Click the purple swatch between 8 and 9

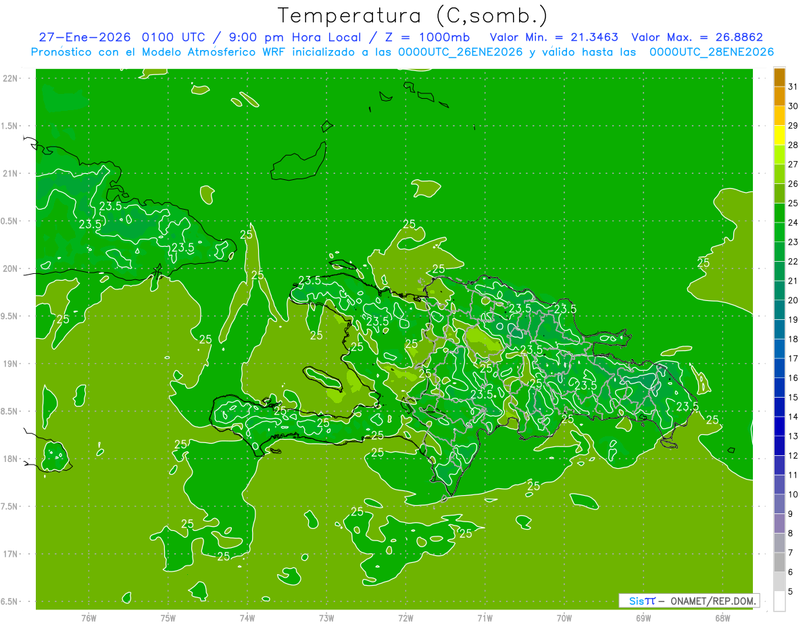click(779, 524)
